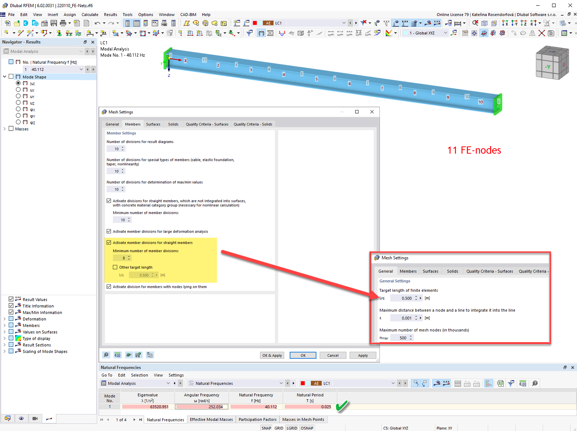
Task: Open the 40.112 natural frequency dropdown
Action: [81, 69]
